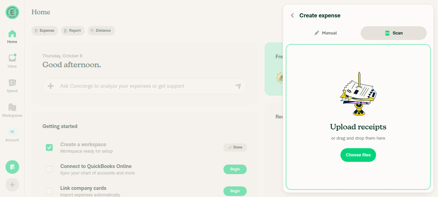This screenshot has width=438, height=197.
Task: Select the Scan tab
Action: coord(394,33)
